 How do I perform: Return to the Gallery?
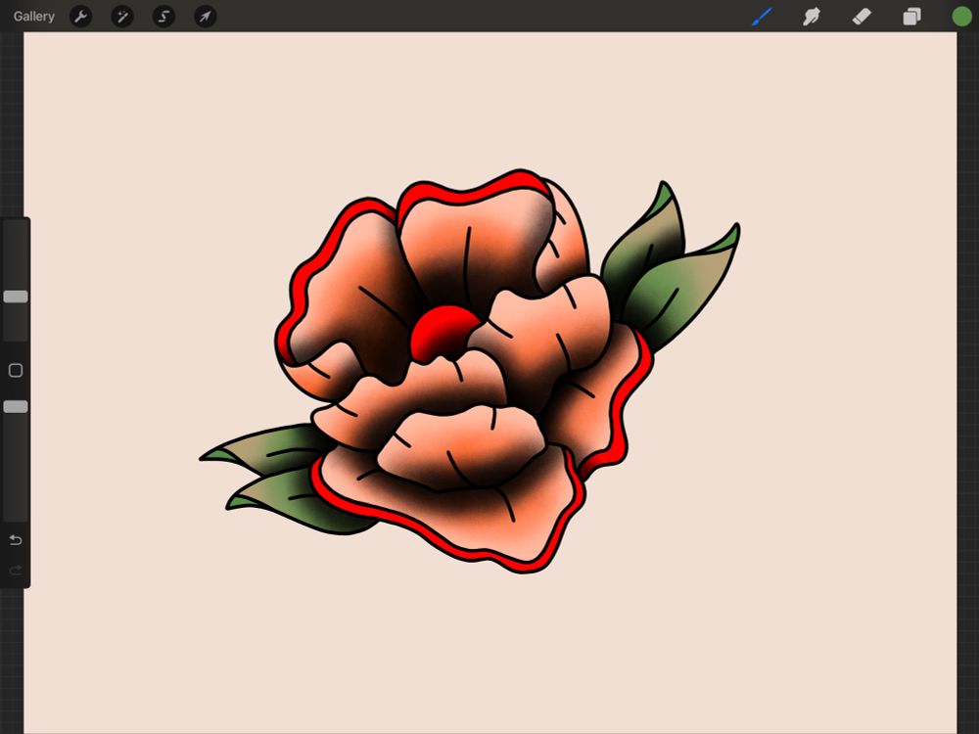click(33, 17)
